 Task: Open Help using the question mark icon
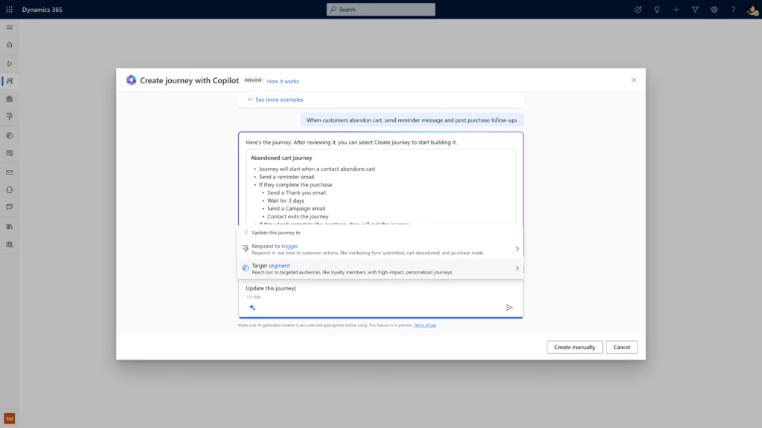(734, 9)
